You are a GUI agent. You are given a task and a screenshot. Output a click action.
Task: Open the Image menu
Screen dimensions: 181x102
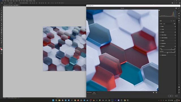tap(8, 1)
